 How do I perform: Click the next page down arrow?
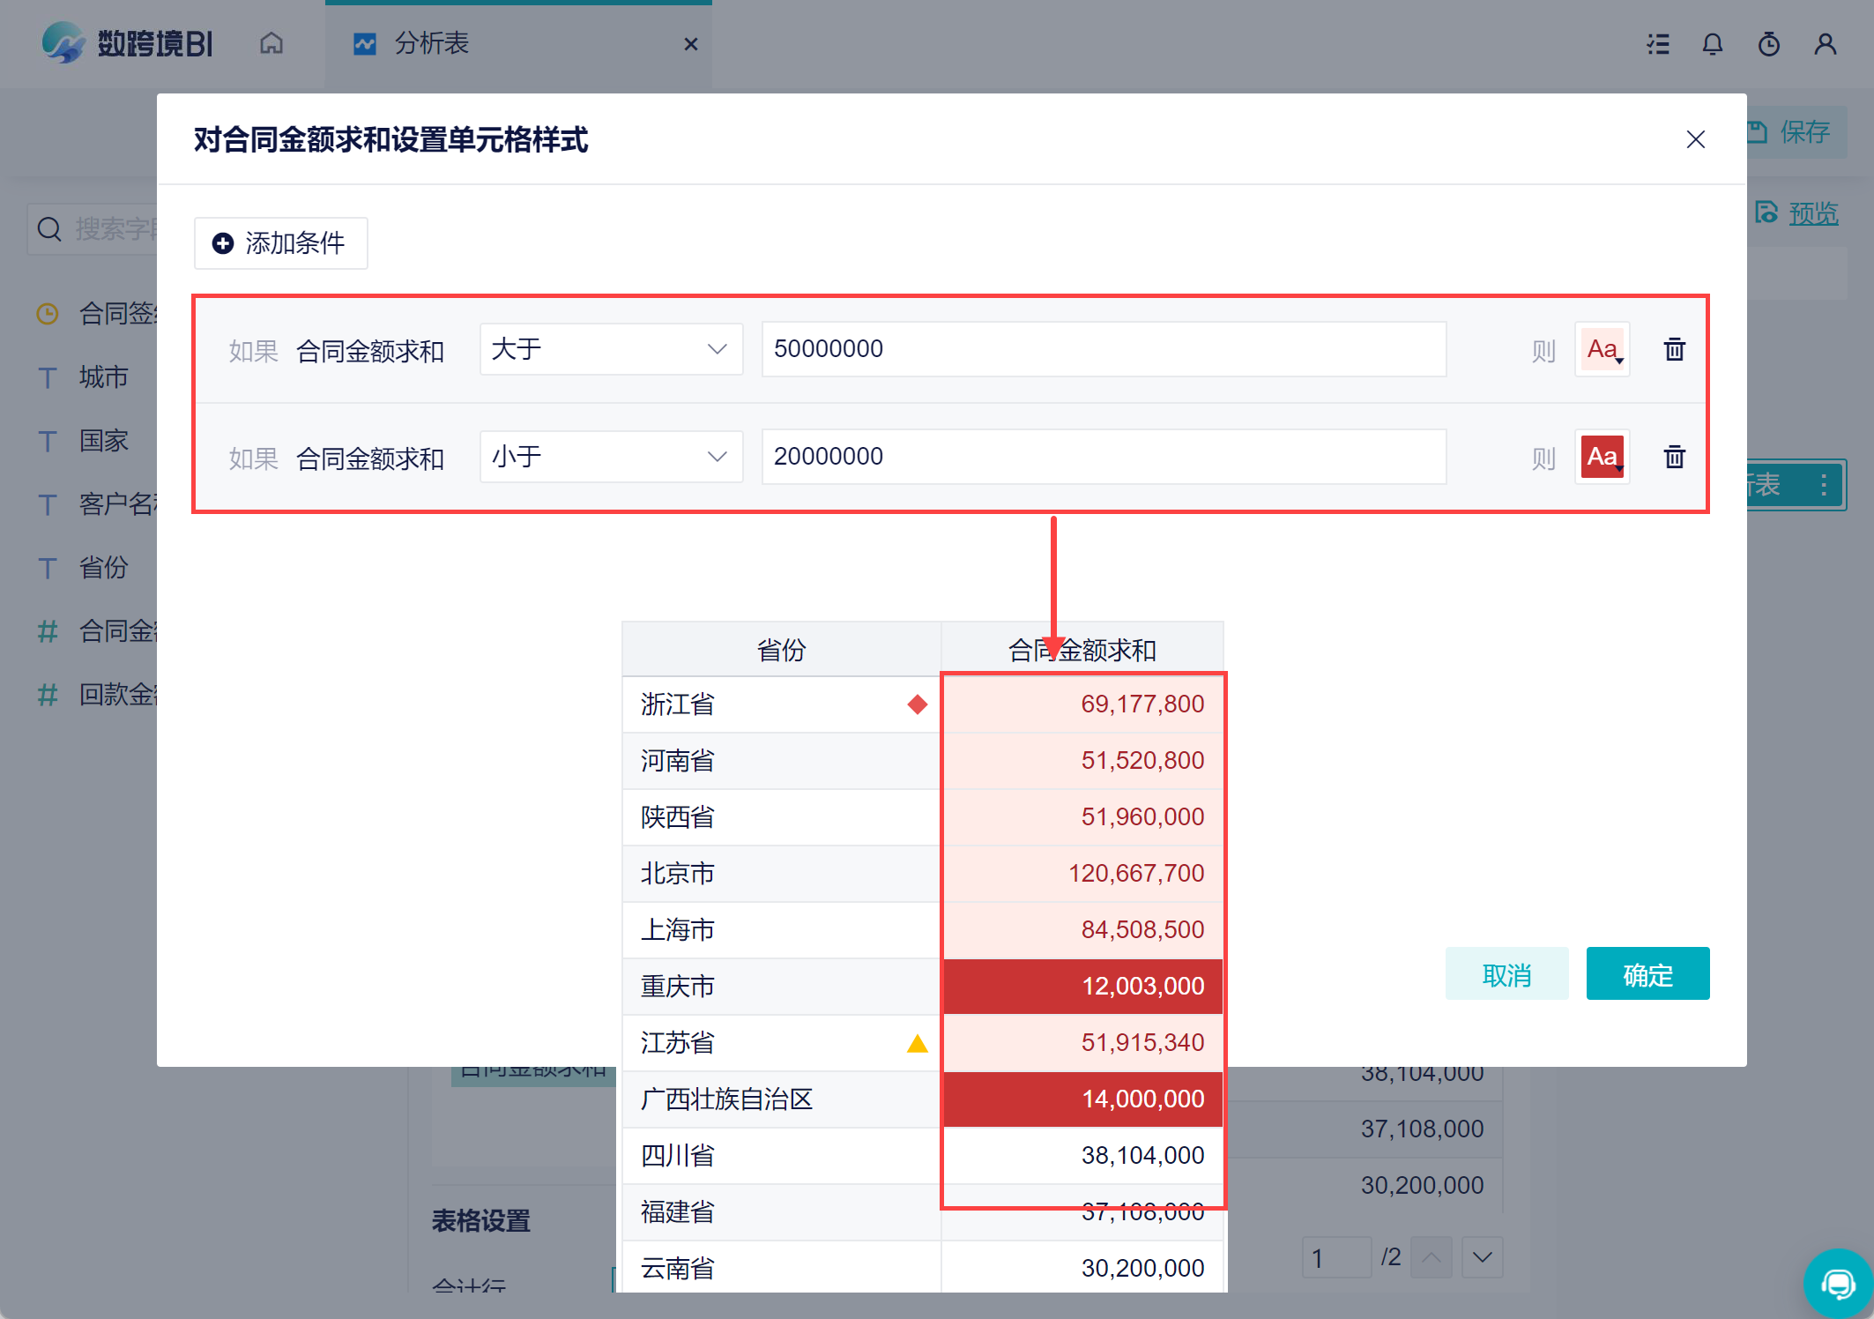pyautogui.click(x=1482, y=1257)
